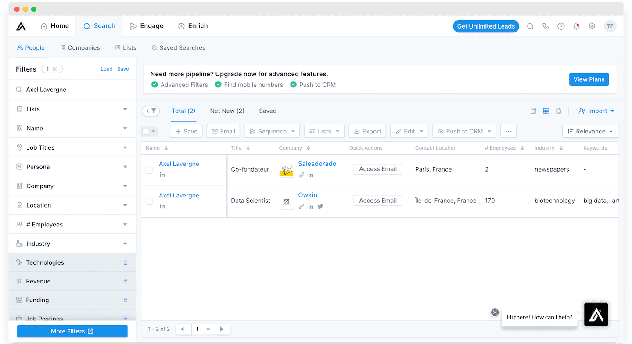
Task: Click the Load filters link
Action: tap(107, 69)
